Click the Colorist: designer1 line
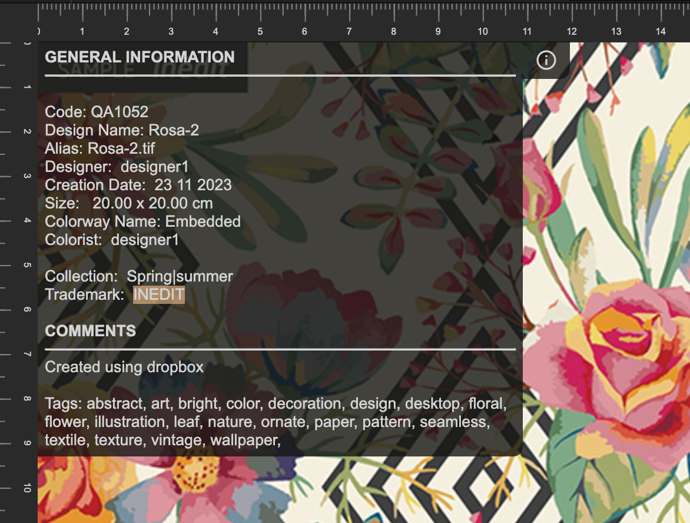Image resolution: width=690 pixels, height=523 pixels. pos(112,240)
